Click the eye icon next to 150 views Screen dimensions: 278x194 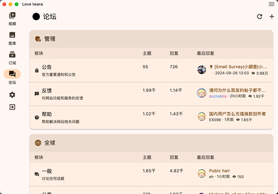(x=234, y=177)
